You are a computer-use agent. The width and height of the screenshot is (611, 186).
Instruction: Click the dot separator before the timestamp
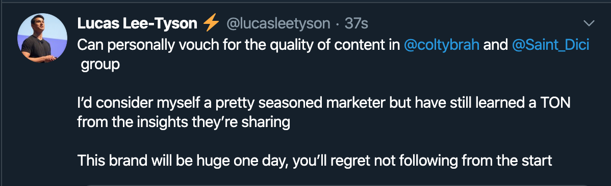pos(338,25)
